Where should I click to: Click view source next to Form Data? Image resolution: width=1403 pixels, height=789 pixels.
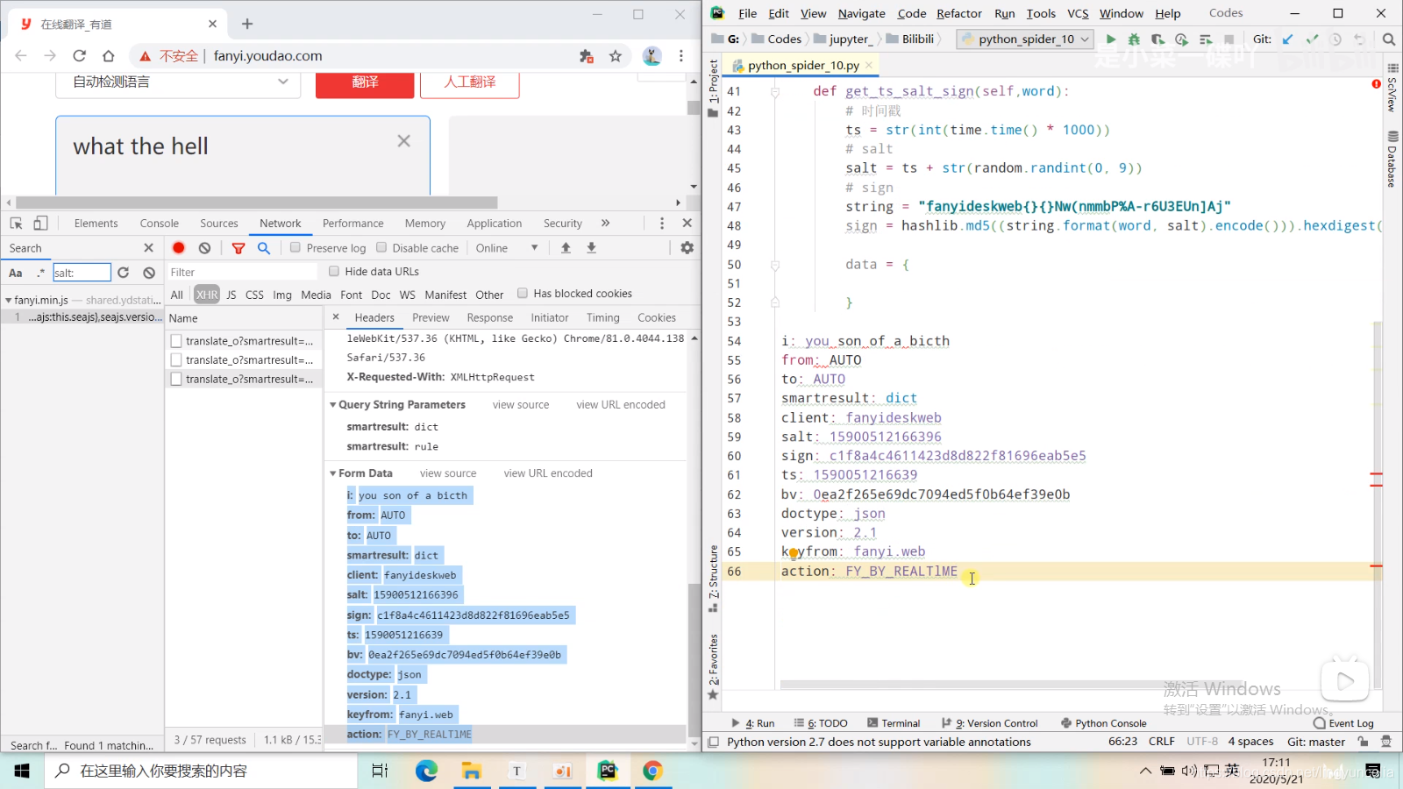click(448, 473)
